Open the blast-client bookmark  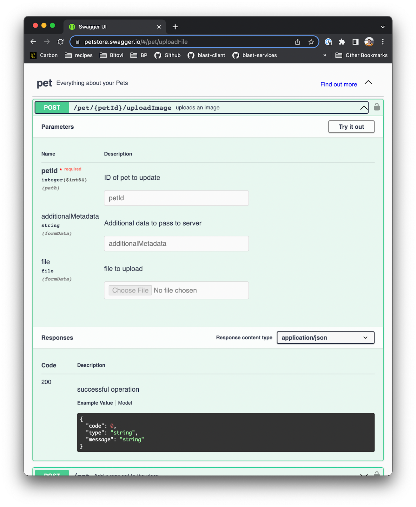click(x=207, y=55)
